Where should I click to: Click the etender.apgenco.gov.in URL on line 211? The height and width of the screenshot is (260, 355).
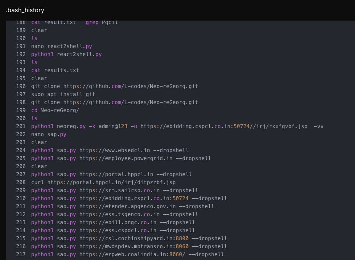(x=127, y=206)
